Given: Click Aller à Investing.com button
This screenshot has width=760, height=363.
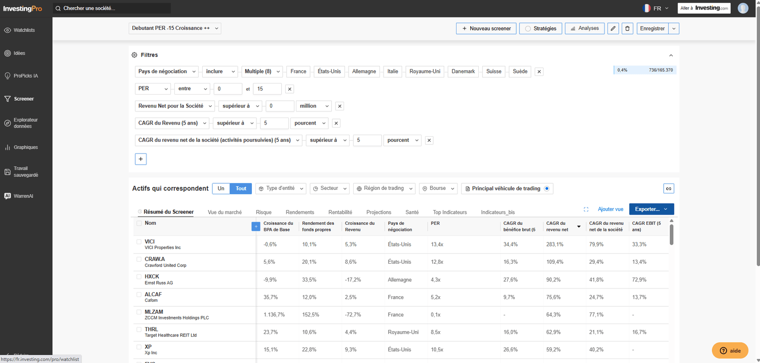Looking at the screenshot, I should 704,8.
